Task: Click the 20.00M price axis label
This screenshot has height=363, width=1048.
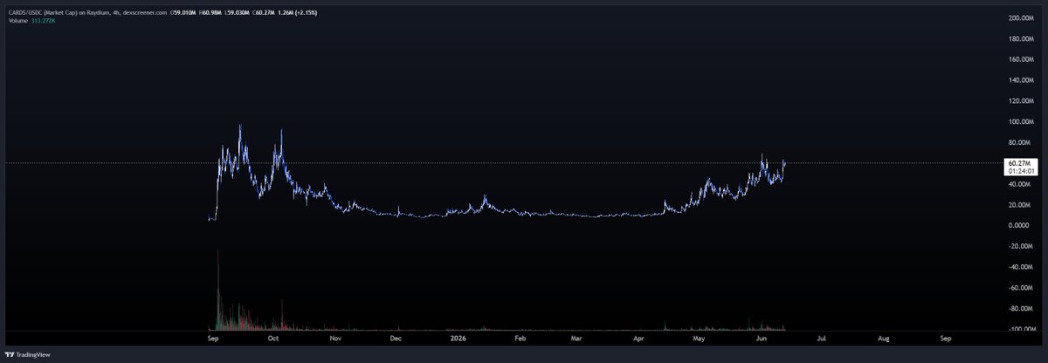Action: pos(1021,205)
